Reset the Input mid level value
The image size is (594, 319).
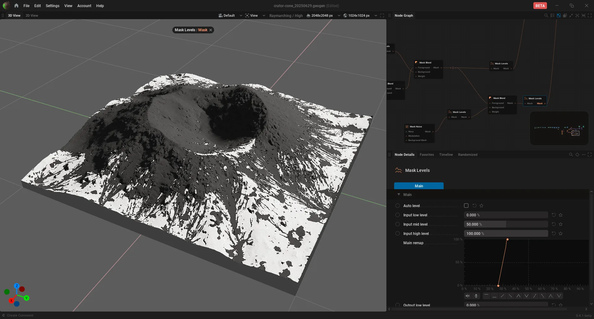(554, 224)
